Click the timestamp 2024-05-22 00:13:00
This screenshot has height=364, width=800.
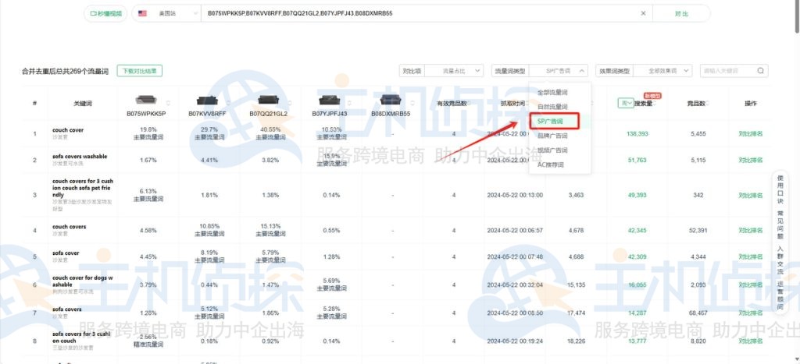(515, 195)
